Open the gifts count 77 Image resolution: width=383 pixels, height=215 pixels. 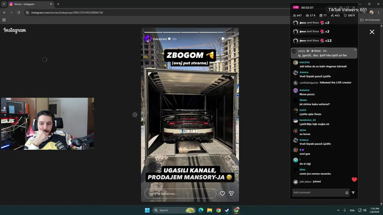point(323,16)
